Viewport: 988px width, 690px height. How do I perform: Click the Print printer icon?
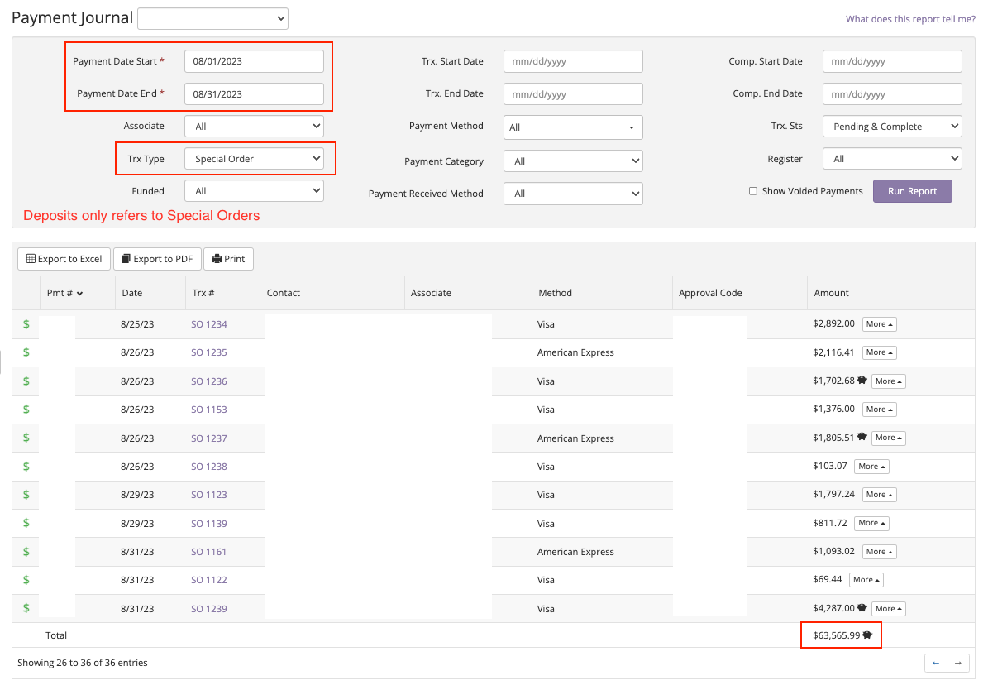pos(215,258)
